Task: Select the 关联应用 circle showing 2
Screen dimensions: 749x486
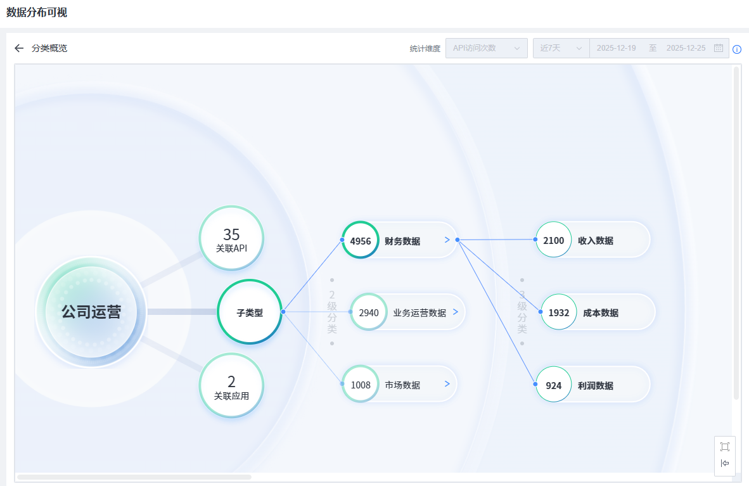Action: pyautogui.click(x=231, y=386)
